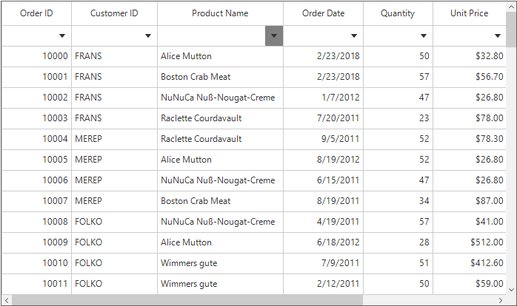The image size is (517, 306).
Task: Select date cell 8/19/2012
Action: (323, 160)
